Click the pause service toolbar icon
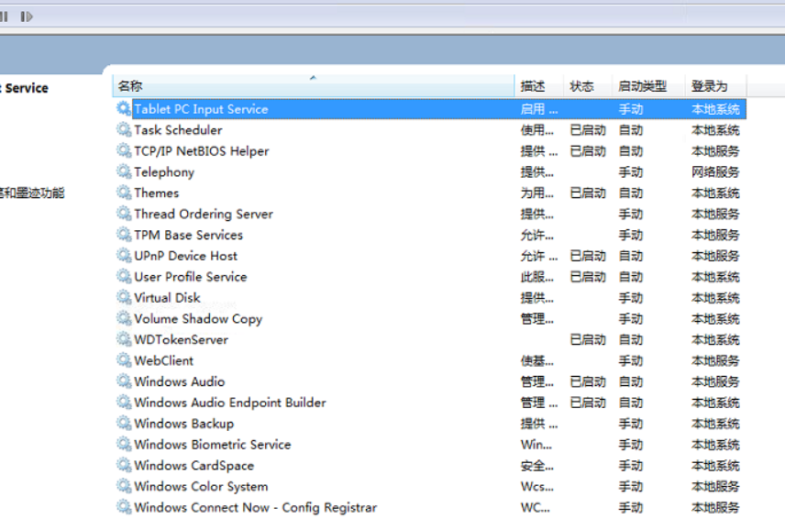The height and width of the screenshot is (519, 785). pyautogui.click(x=4, y=17)
